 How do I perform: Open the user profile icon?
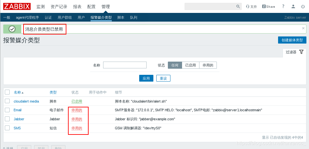tap(293, 6)
